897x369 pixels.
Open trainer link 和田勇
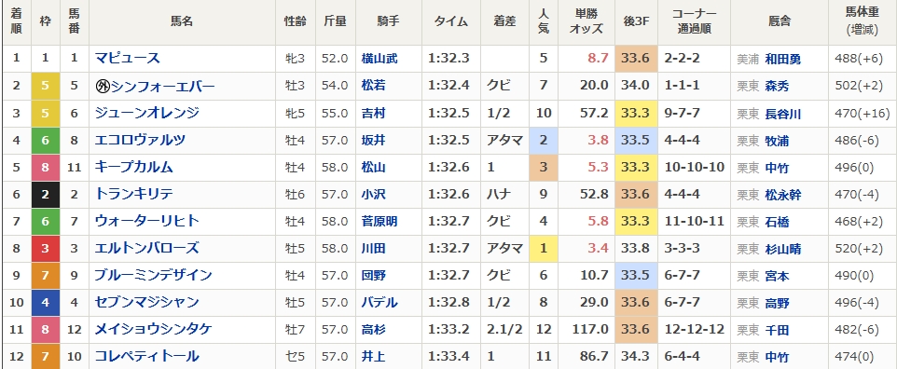pos(783,59)
